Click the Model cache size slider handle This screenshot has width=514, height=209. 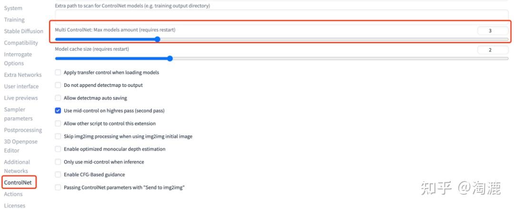click(x=170, y=59)
